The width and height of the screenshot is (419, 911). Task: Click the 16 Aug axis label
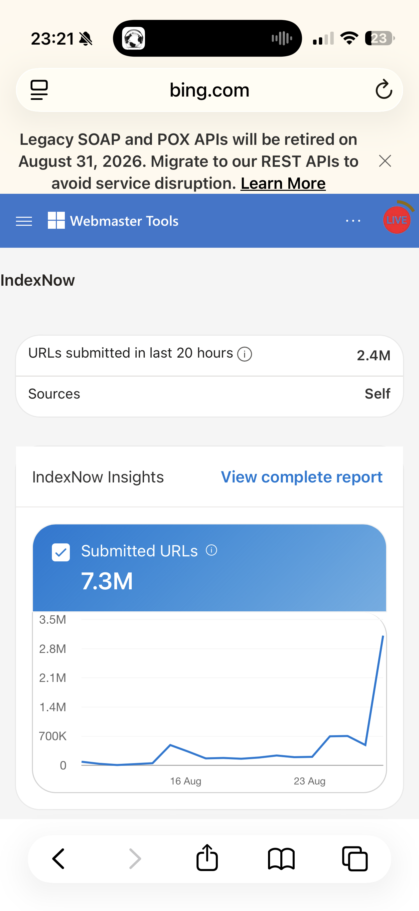pos(186,781)
